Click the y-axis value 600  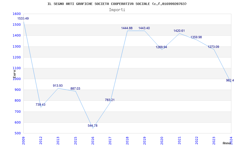point(17,122)
